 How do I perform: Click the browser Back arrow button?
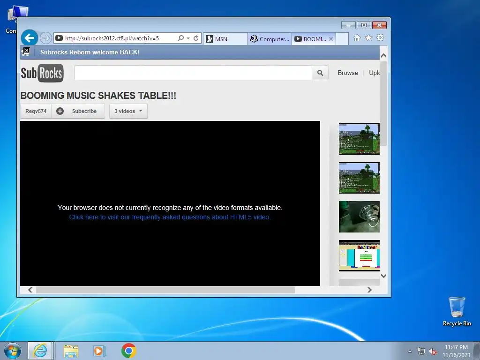pos(30,38)
